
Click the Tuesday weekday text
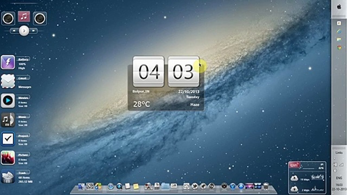click(x=193, y=97)
